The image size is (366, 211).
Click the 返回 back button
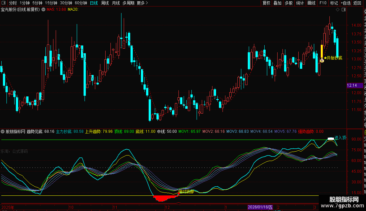357,3
